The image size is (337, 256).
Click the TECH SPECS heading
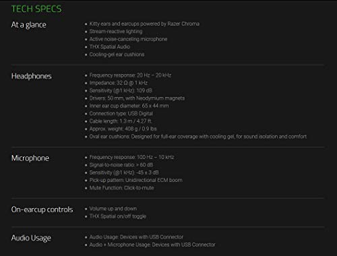[x=36, y=9]
